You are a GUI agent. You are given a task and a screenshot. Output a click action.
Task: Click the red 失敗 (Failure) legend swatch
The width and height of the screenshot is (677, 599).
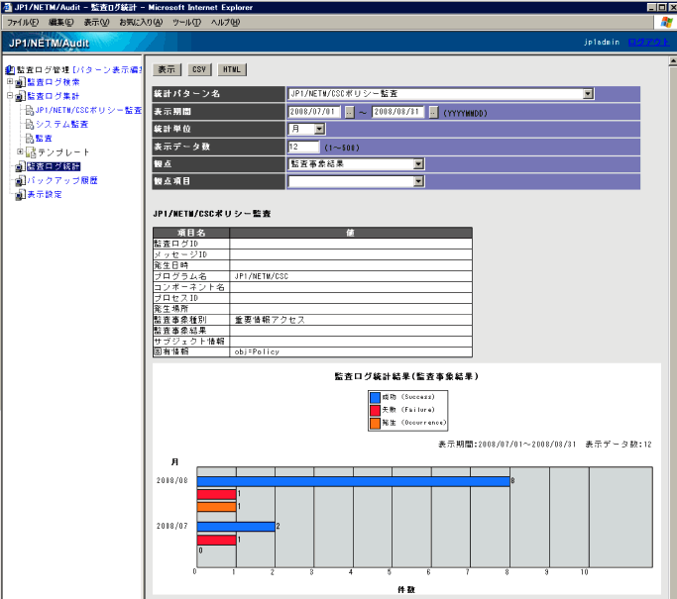[376, 410]
